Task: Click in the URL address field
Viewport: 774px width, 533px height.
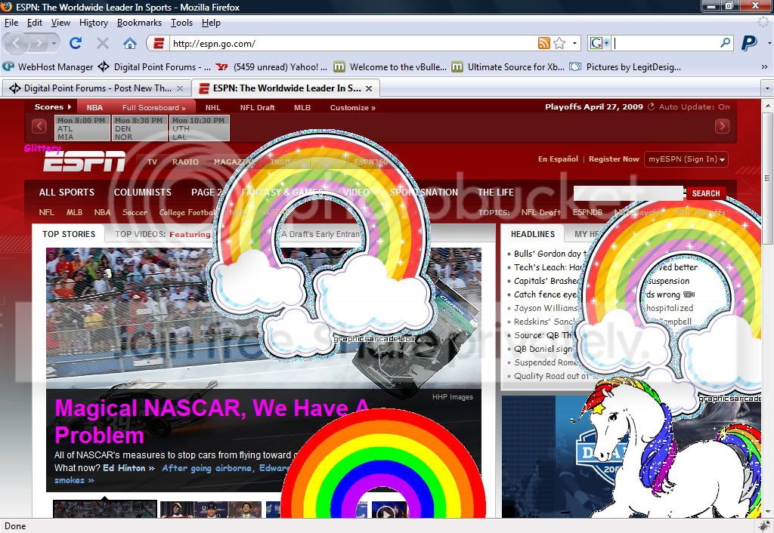Action: pos(353,43)
